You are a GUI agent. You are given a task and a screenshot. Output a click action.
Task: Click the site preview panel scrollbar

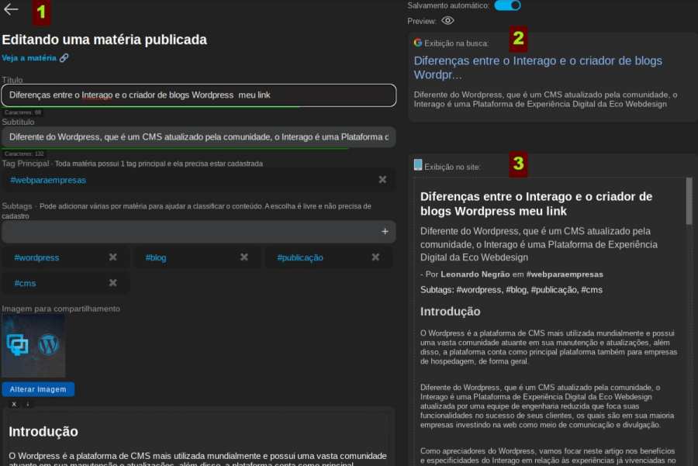click(689, 201)
